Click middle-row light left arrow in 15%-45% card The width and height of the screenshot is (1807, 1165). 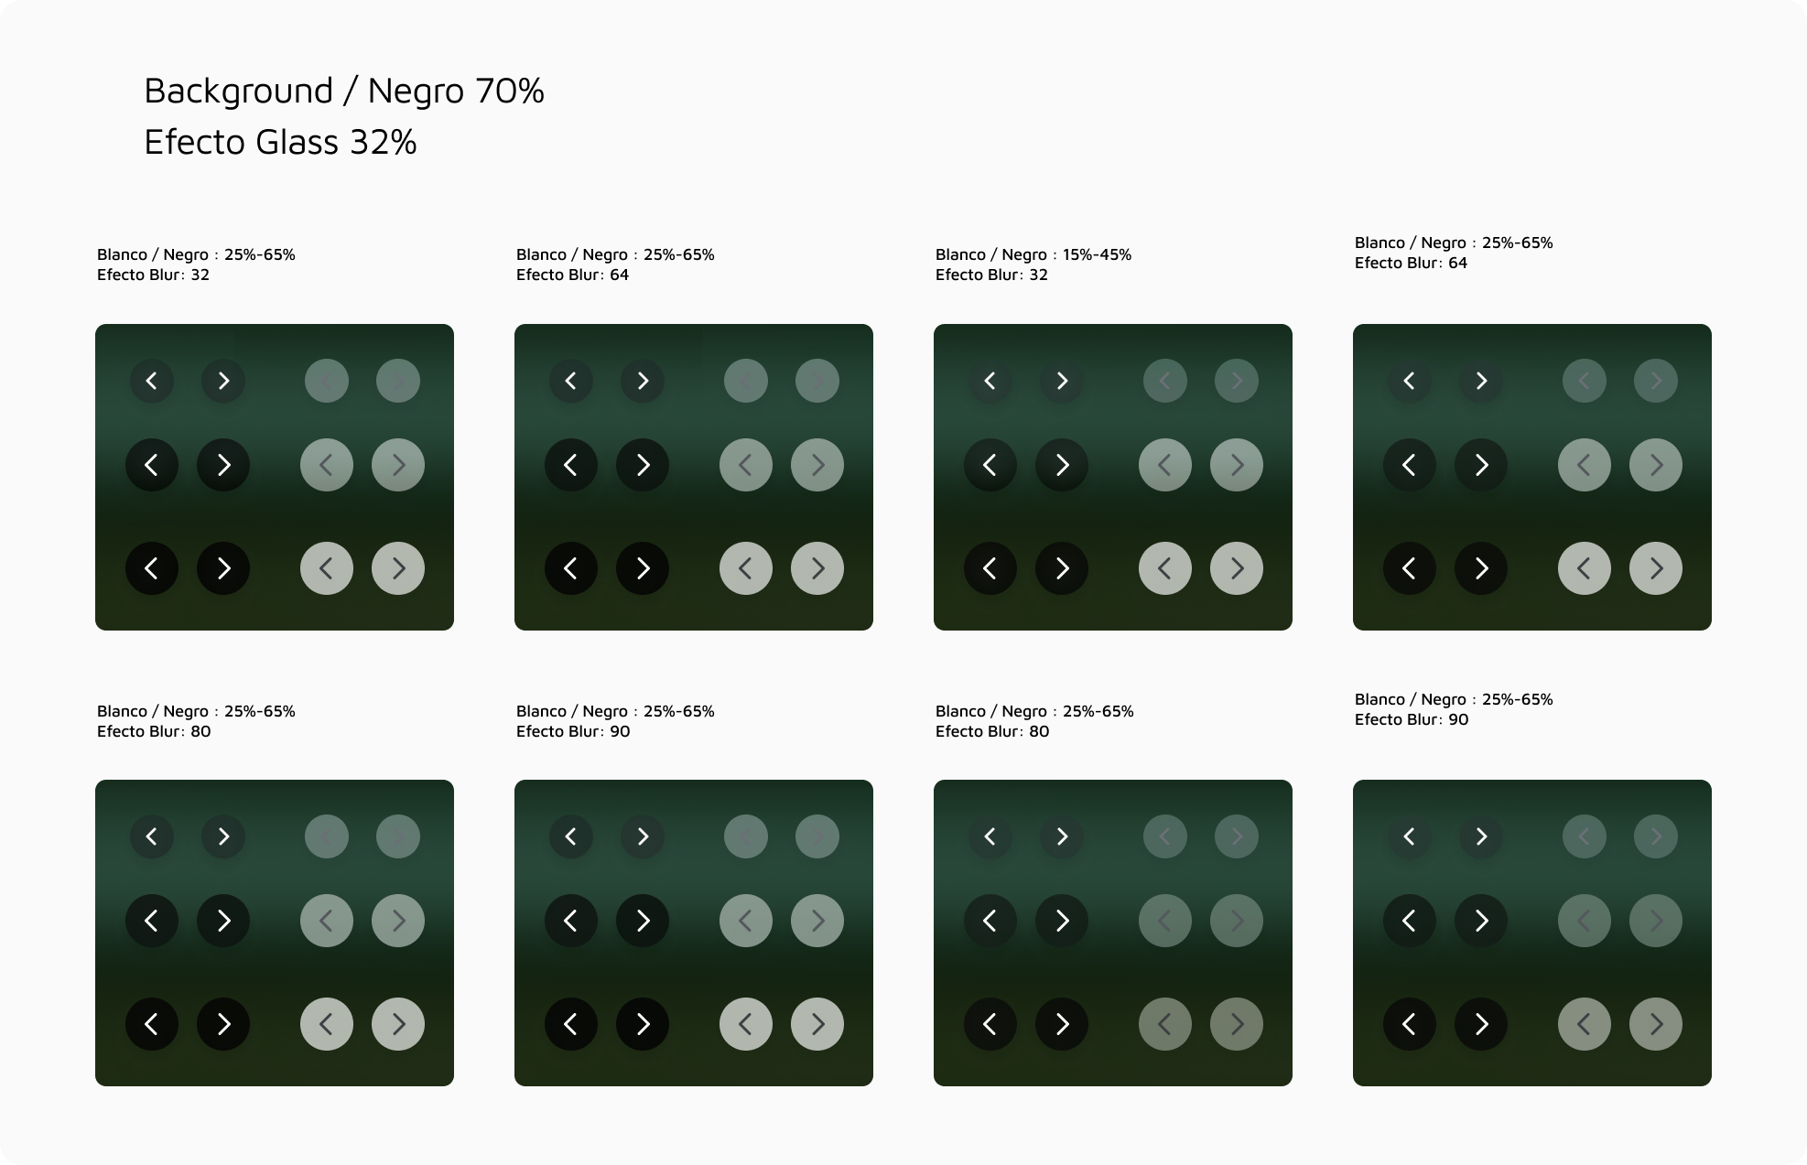[1165, 465]
